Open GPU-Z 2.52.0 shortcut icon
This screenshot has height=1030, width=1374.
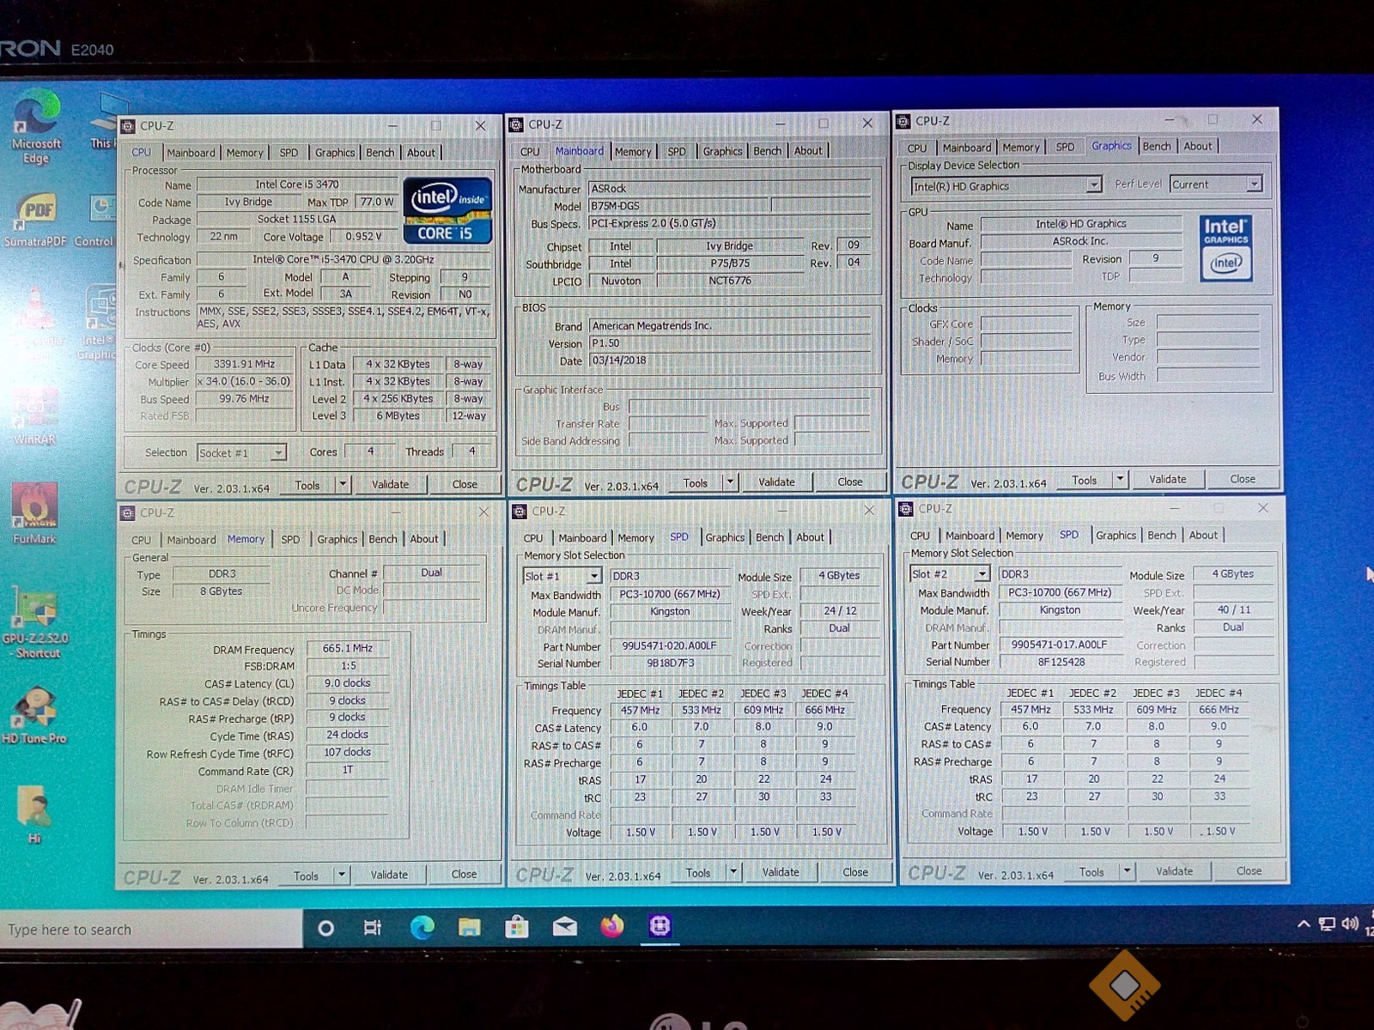[x=36, y=621]
